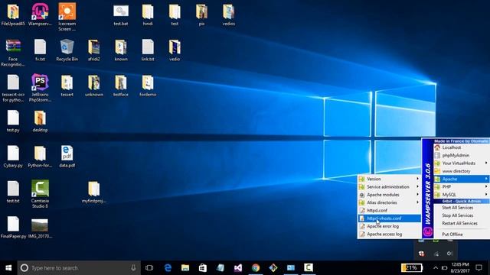Open Apache access log entry
The image size is (490, 275).
coord(389,234)
